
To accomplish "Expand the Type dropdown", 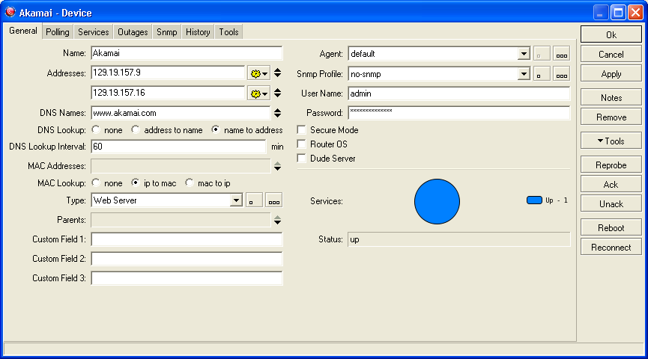I will coord(236,200).
